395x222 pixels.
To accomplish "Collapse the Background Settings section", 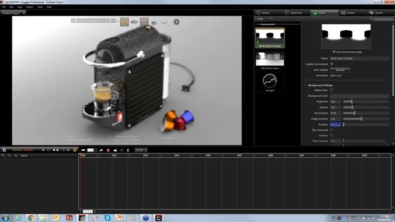I will 306,85.
